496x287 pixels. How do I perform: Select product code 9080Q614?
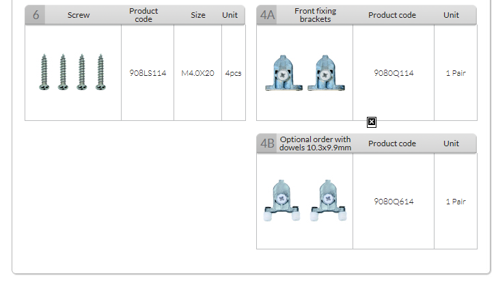pyautogui.click(x=394, y=202)
